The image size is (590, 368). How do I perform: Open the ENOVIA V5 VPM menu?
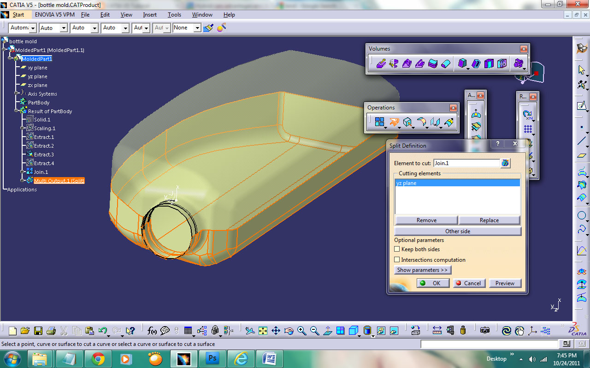point(55,15)
